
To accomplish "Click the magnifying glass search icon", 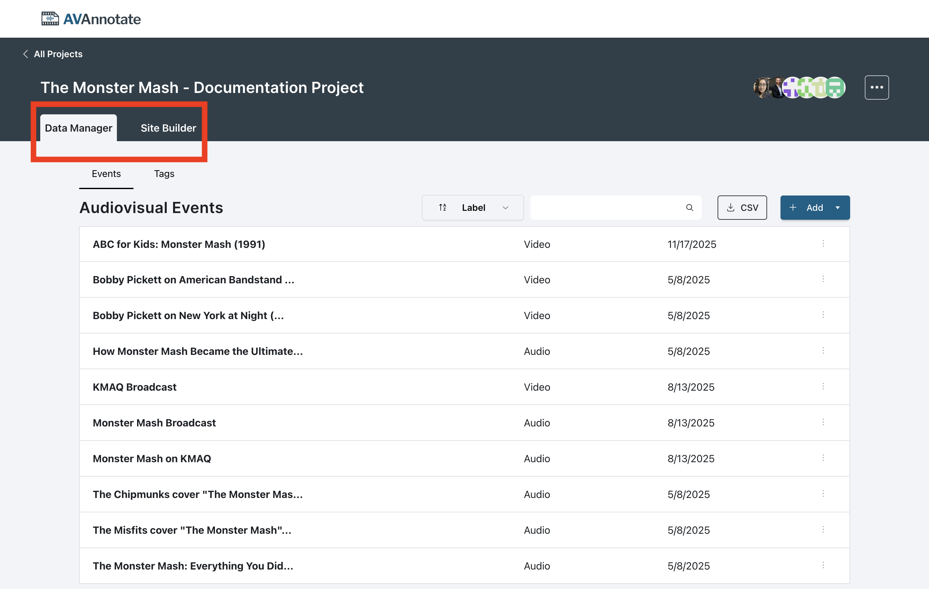I will pos(689,208).
